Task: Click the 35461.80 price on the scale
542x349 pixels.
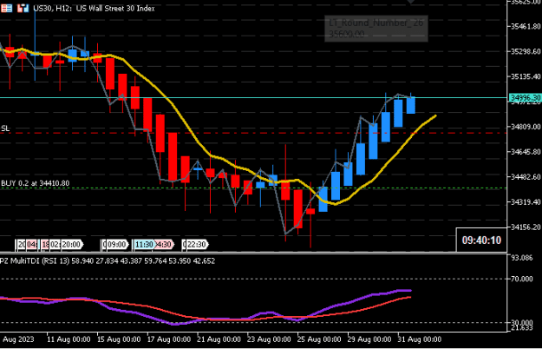Action: pyautogui.click(x=526, y=26)
